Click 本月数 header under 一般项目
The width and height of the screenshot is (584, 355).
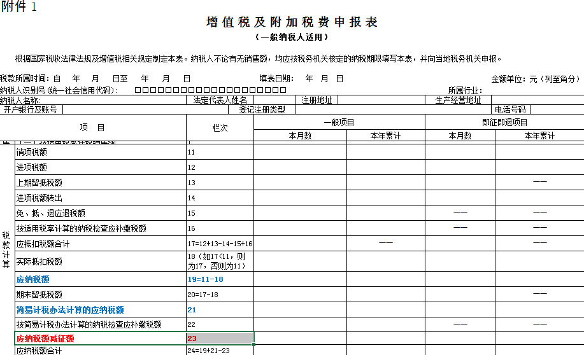coord(300,136)
